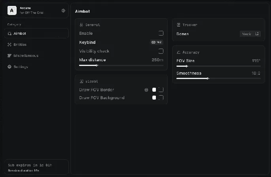
Task: Switch to the Miscellaneous category
Action: click(x=26, y=56)
